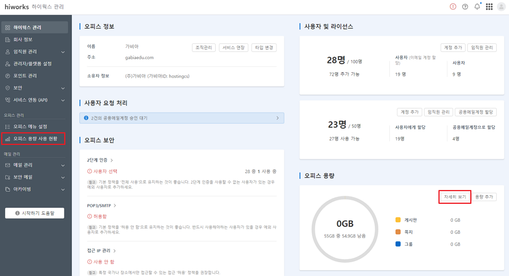The width and height of the screenshot is (509, 276).
Task: Open the notification bell
Action: [x=477, y=7]
